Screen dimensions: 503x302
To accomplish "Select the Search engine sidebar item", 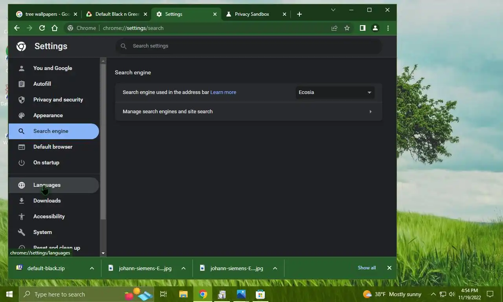I will pos(53,131).
